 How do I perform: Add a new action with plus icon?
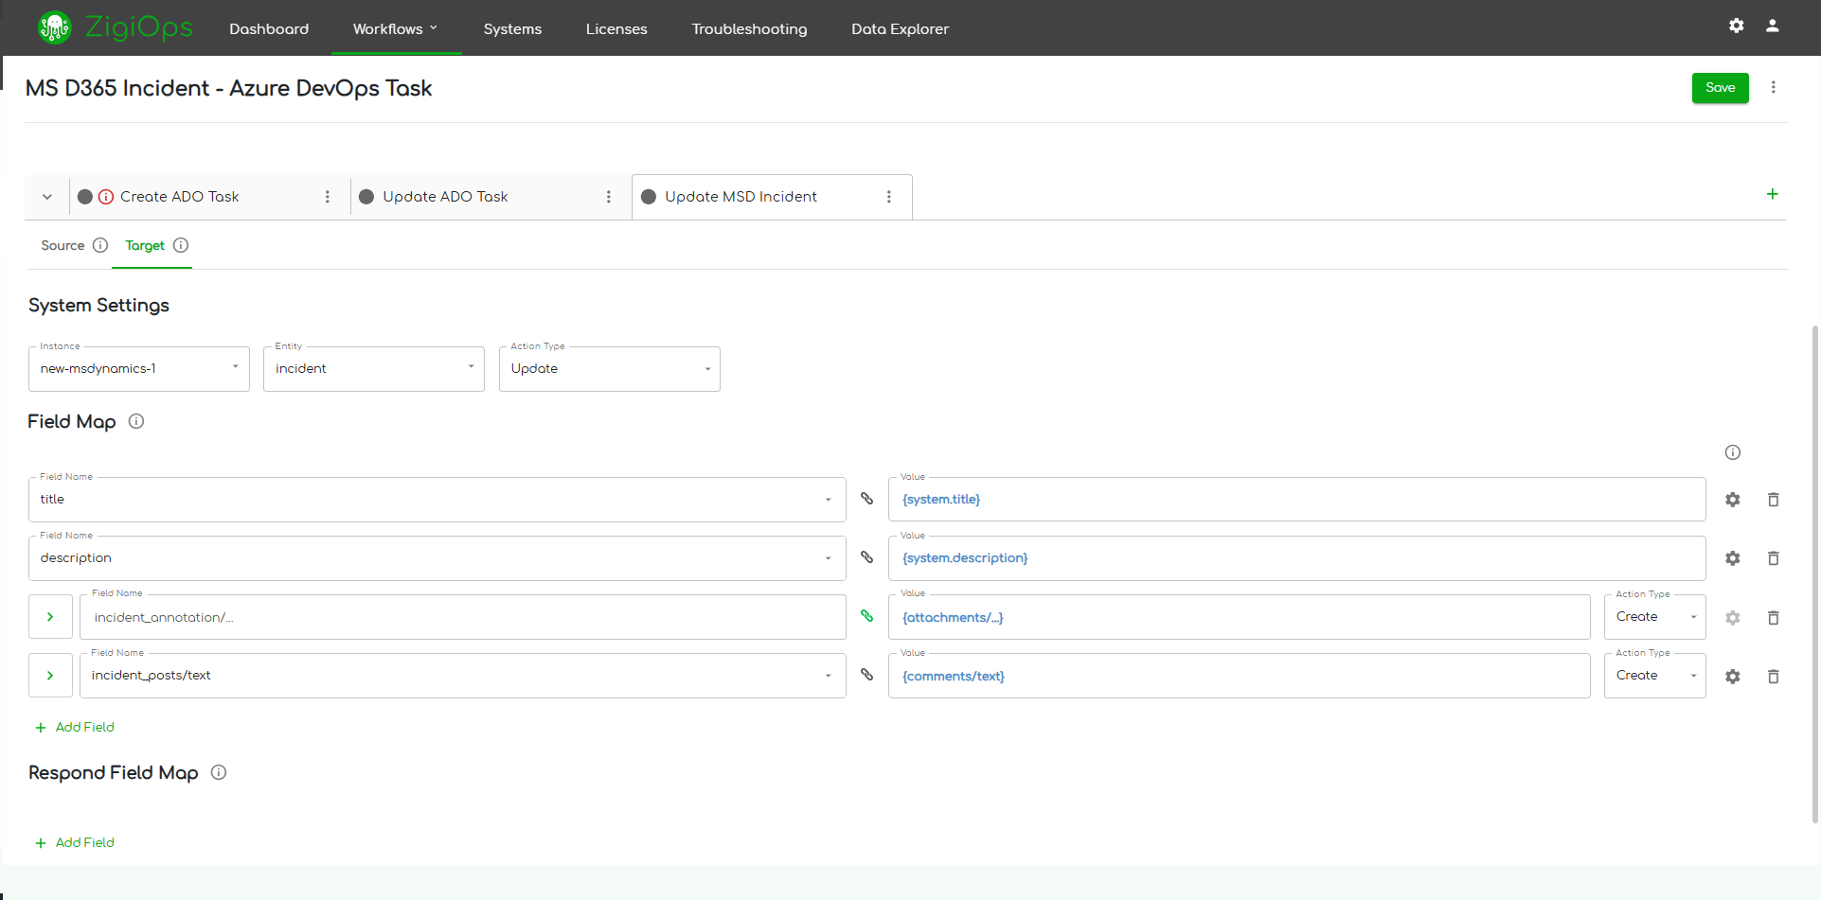(1773, 194)
